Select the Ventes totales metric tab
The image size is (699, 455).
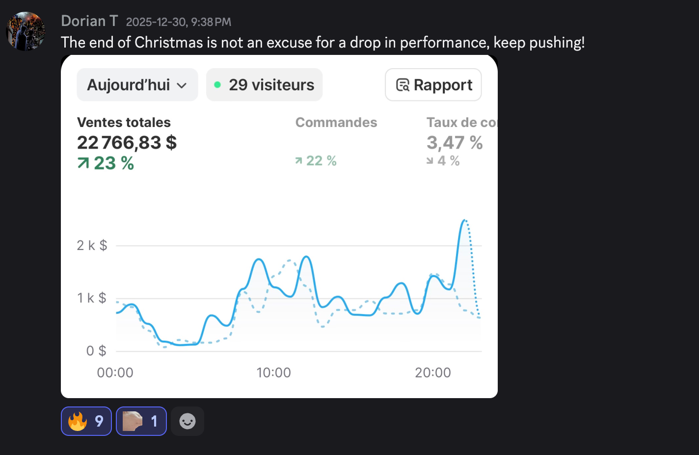(124, 123)
